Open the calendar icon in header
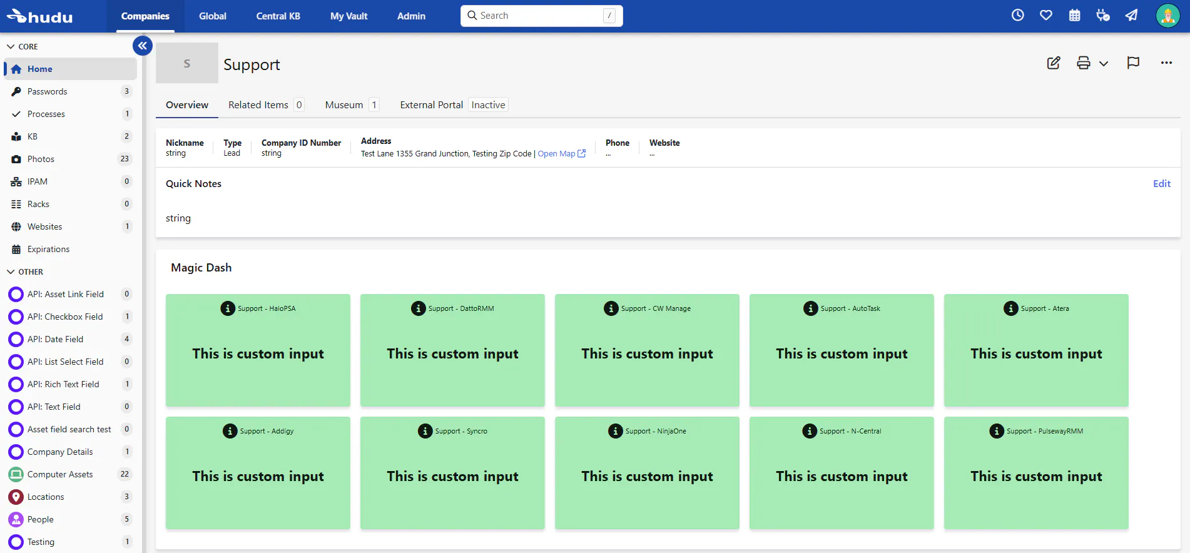This screenshot has width=1190, height=553. 1074,16
